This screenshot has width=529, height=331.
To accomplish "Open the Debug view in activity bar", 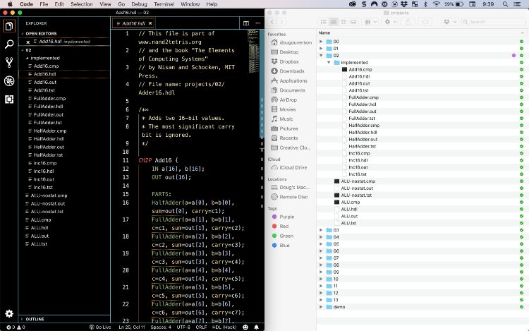I will point(9,81).
